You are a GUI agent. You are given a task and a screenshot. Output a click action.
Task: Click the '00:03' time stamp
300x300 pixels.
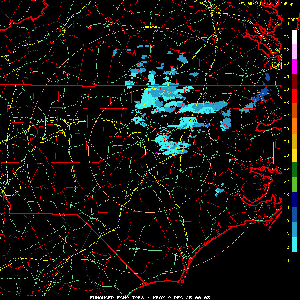pos(202,298)
